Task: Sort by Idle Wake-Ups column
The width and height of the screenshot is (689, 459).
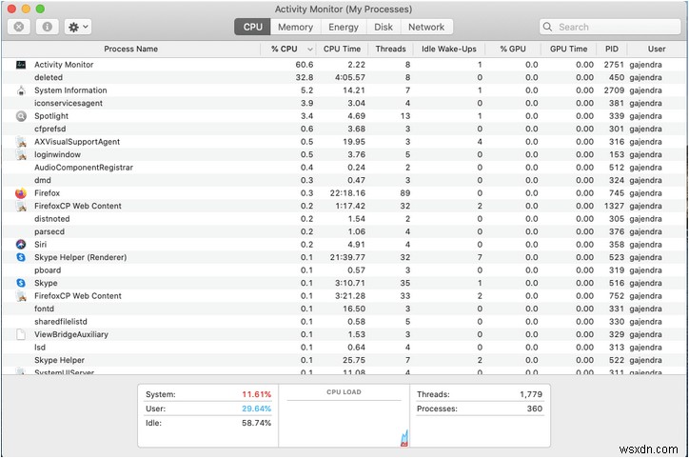Action: 448,50
